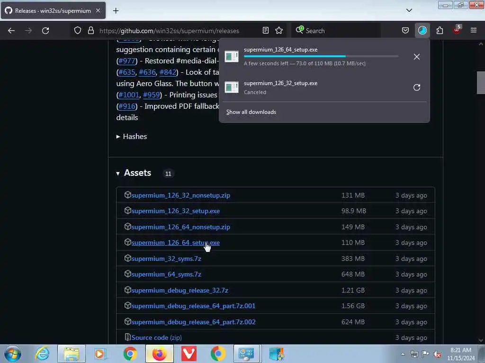Open the Windows Start orb
This screenshot has height=363, width=485.
13,354
